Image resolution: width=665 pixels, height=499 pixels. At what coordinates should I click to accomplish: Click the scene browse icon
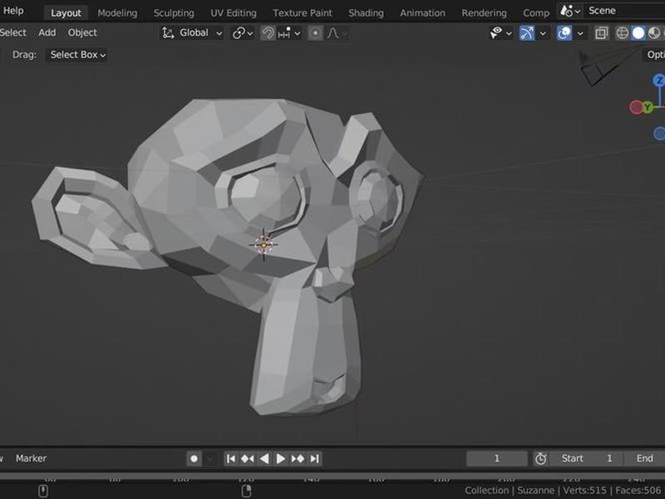click(569, 11)
